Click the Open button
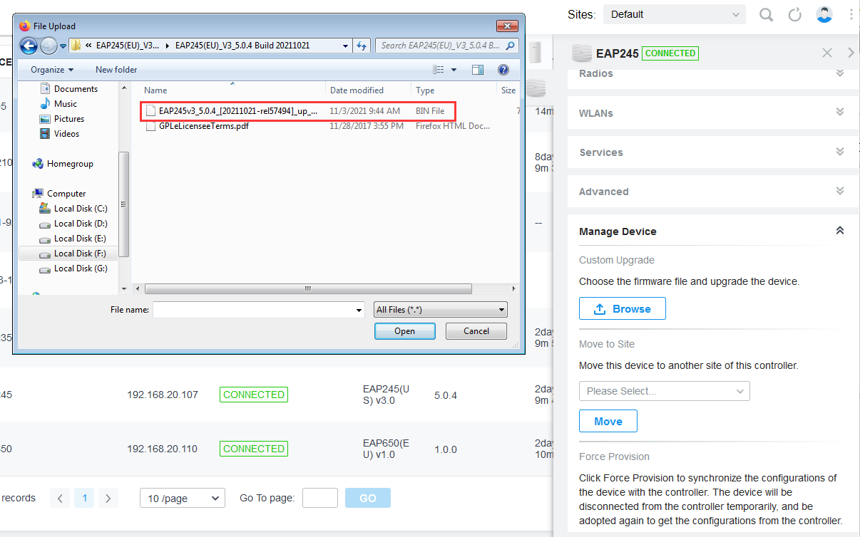 click(404, 331)
